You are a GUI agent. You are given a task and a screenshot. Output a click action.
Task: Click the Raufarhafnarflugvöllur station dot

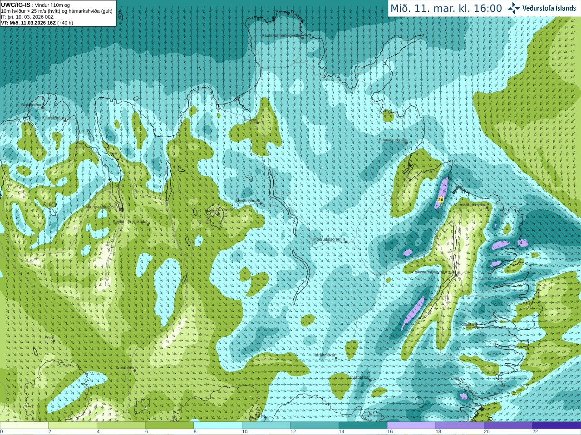[x=302, y=38]
